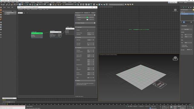Click the time slider handle
The width and height of the screenshot is (194, 109).
pos(9,102)
